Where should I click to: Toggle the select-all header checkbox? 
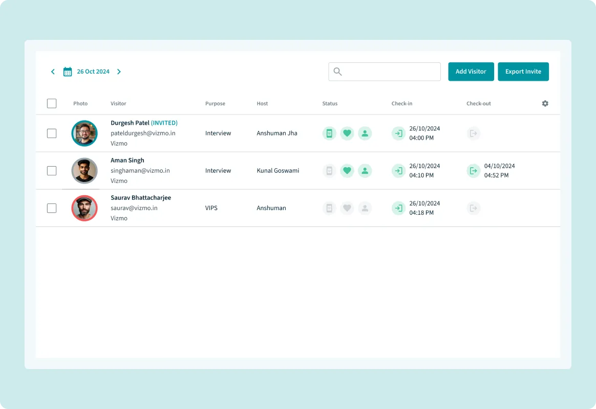click(52, 104)
